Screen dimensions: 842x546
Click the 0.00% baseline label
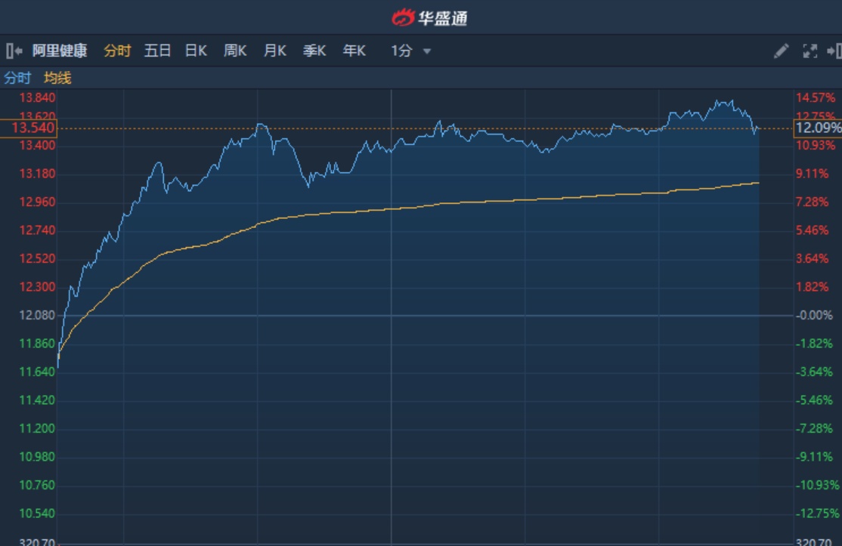[816, 316]
